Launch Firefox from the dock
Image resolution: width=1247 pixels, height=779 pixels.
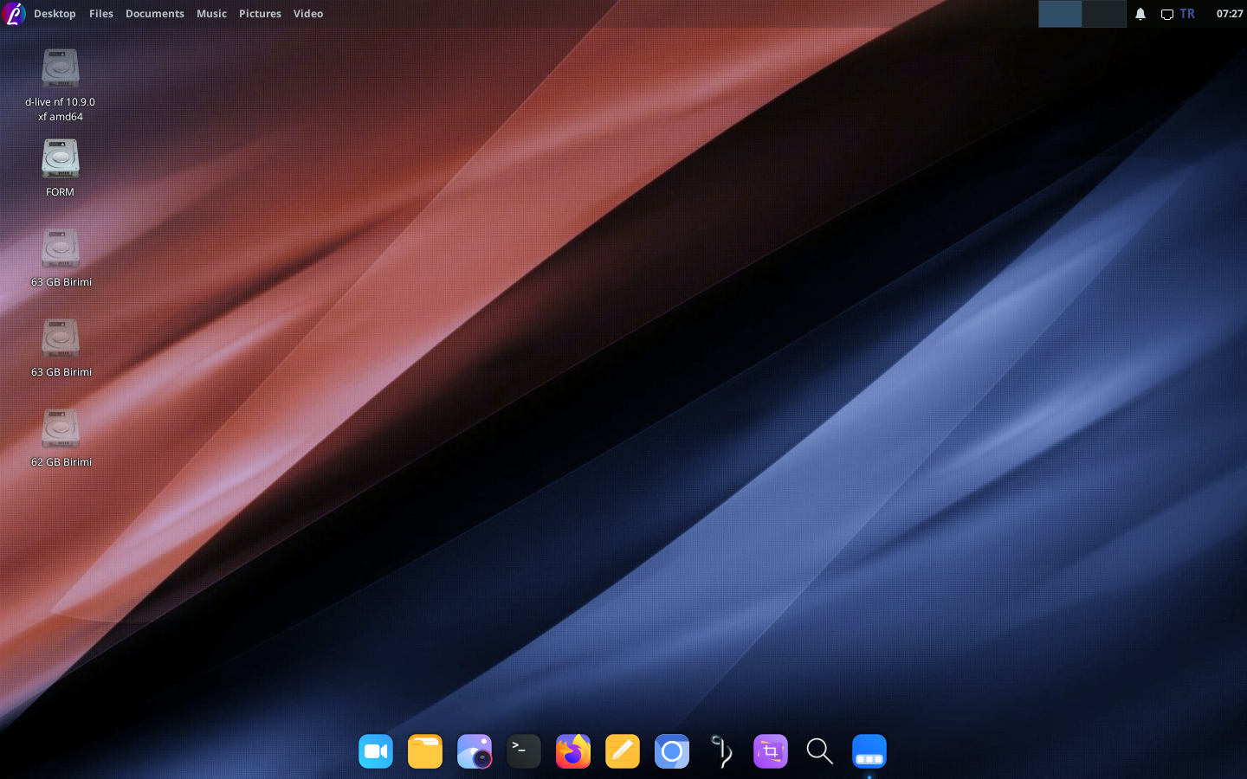point(573,751)
